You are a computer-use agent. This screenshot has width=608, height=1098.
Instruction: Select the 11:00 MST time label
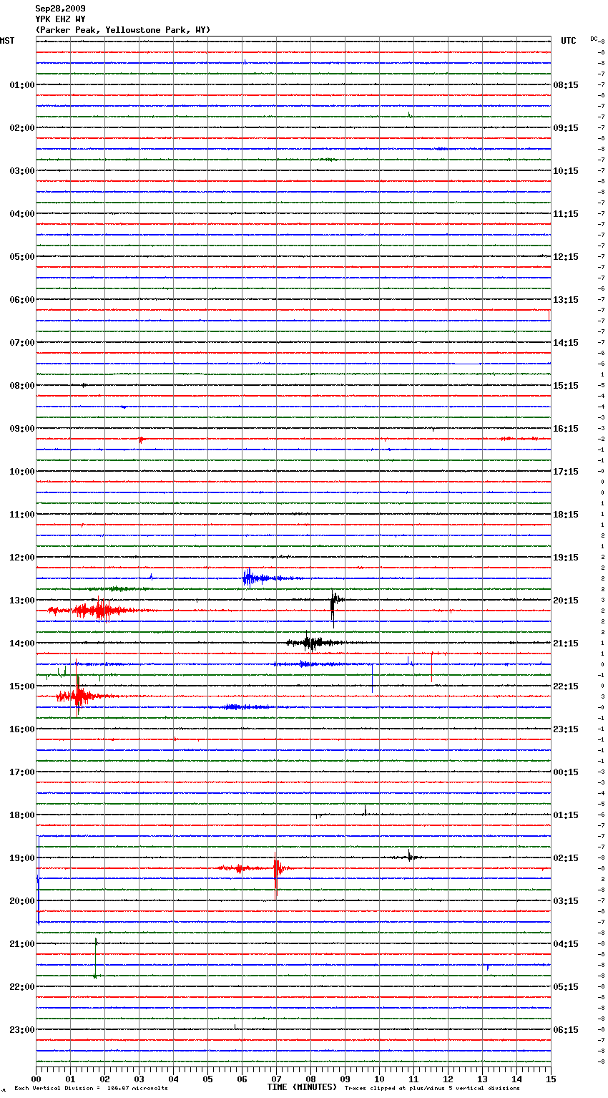click(22, 515)
